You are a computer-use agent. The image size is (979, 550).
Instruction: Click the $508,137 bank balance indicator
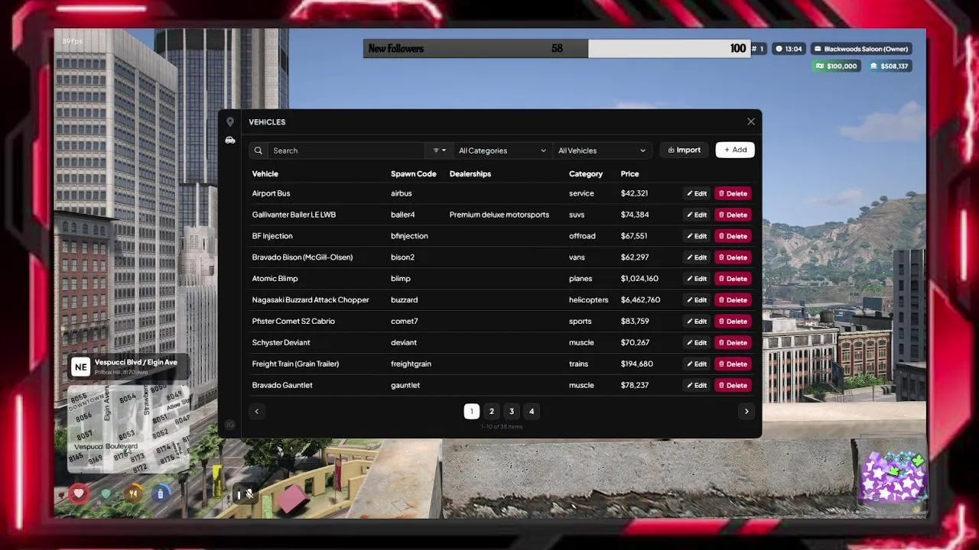[888, 66]
